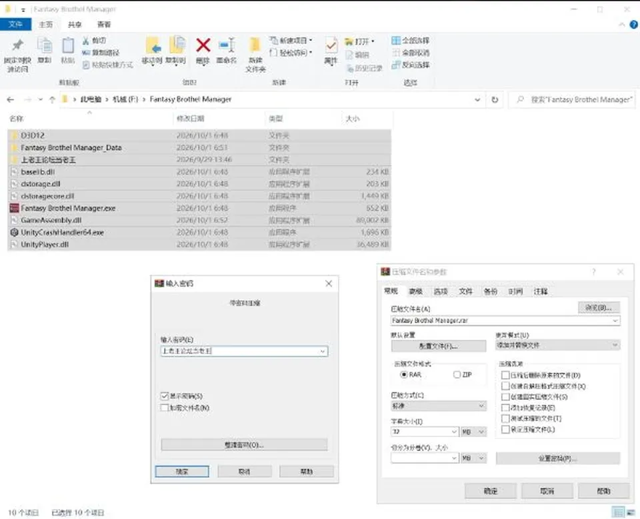Image resolution: width=640 pixels, height=519 pixels.
Task: Click the Properties checkmark icon
Action: (331, 45)
